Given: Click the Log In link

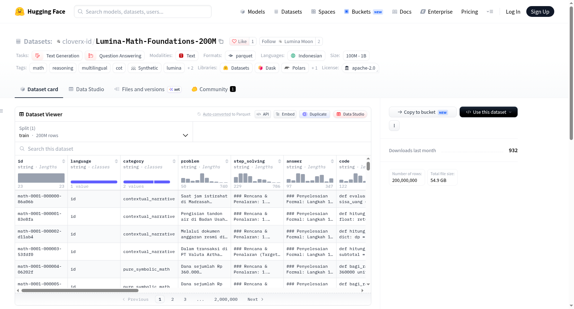Looking at the screenshot, I should (513, 11).
